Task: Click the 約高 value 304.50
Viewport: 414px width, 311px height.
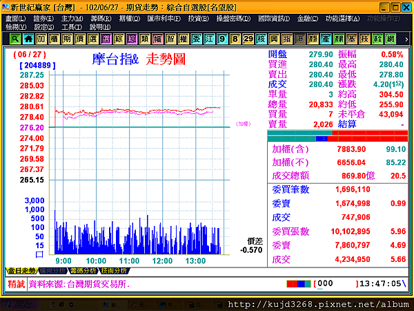Action: tap(391, 95)
